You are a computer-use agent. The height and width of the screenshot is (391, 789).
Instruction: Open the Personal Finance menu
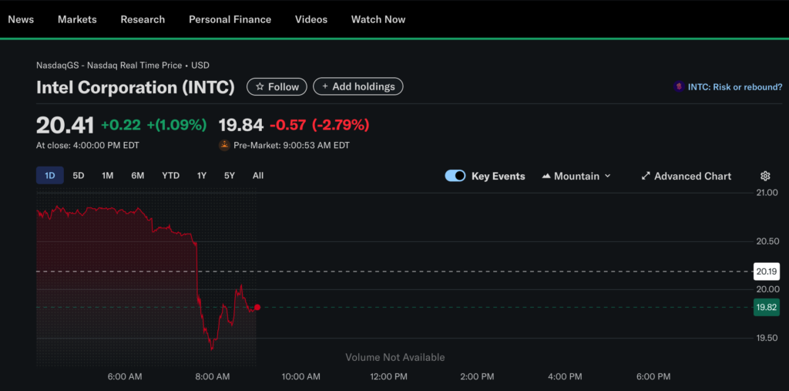tap(230, 19)
